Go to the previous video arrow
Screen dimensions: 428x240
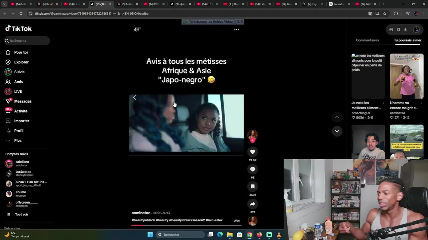point(337,117)
